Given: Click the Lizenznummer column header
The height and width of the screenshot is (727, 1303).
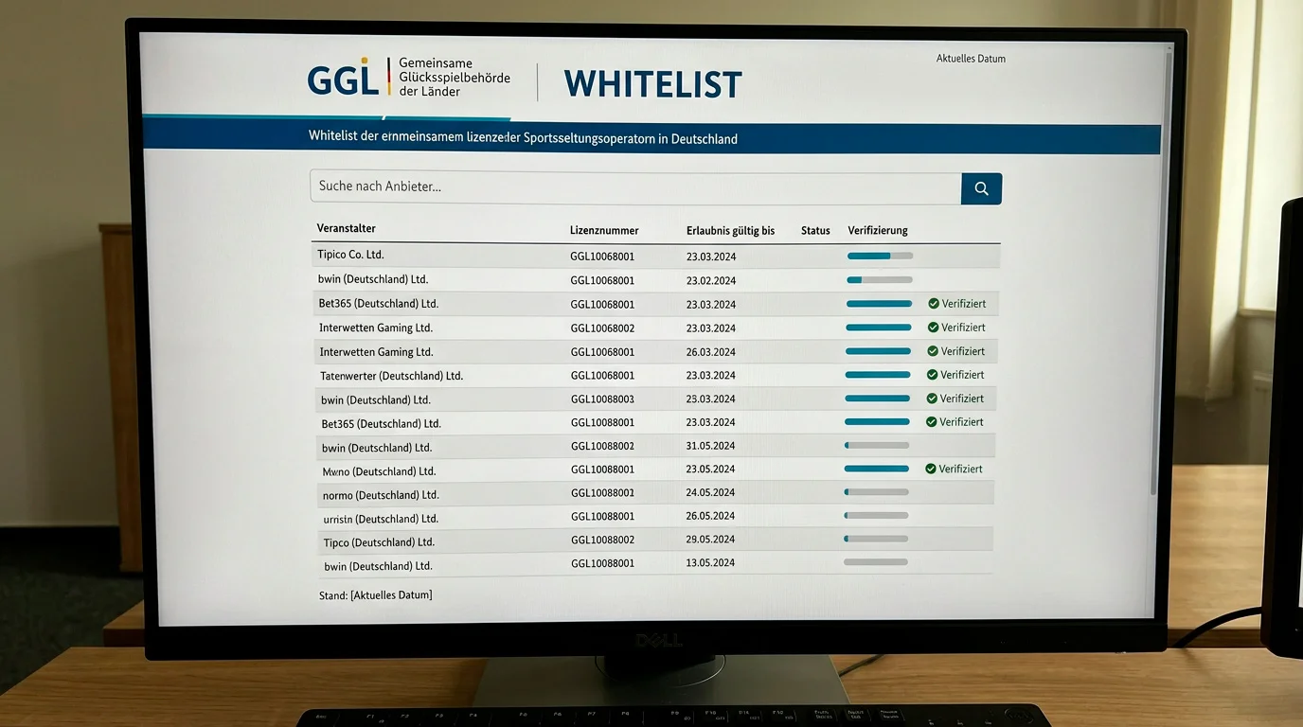Looking at the screenshot, I should [x=604, y=230].
